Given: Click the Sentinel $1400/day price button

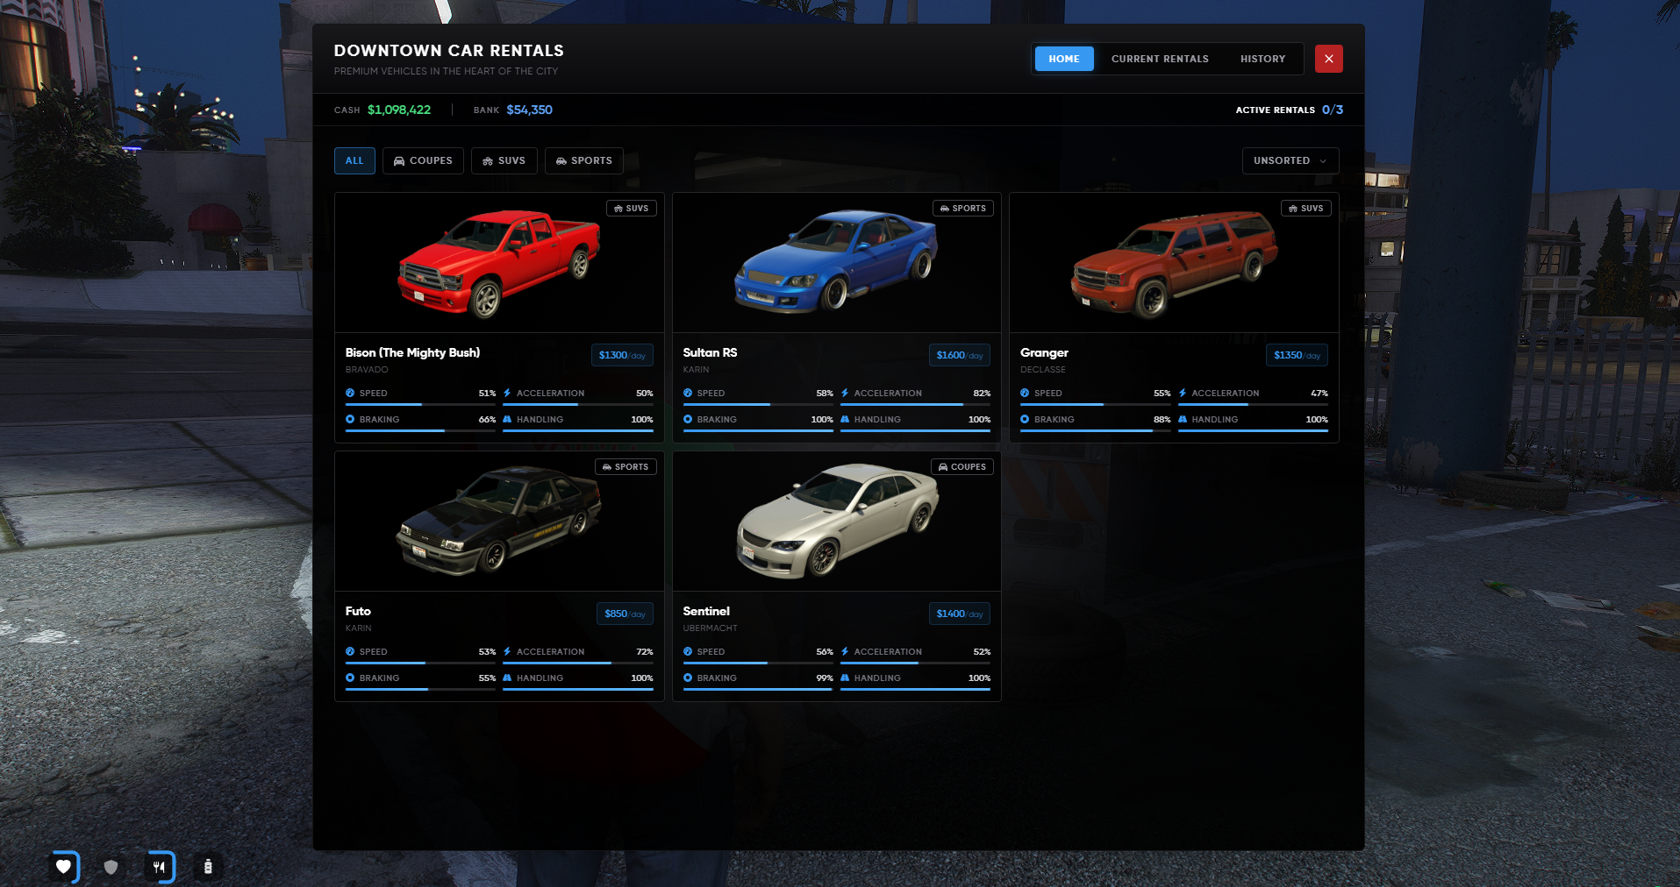Looking at the screenshot, I should (960, 614).
